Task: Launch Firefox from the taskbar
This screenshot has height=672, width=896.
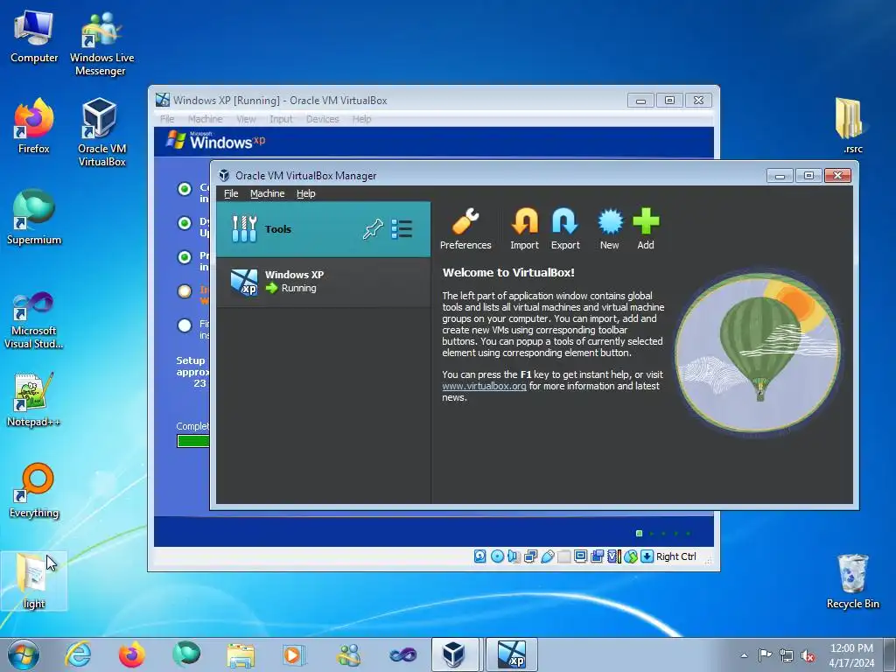Action: pyautogui.click(x=131, y=654)
